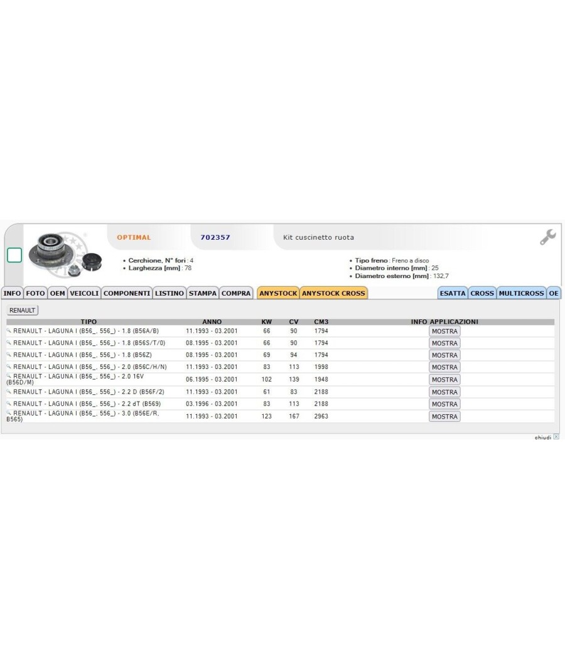Click the chiudi close icon
Viewport: 565px width, 659px height.
coord(556,437)
